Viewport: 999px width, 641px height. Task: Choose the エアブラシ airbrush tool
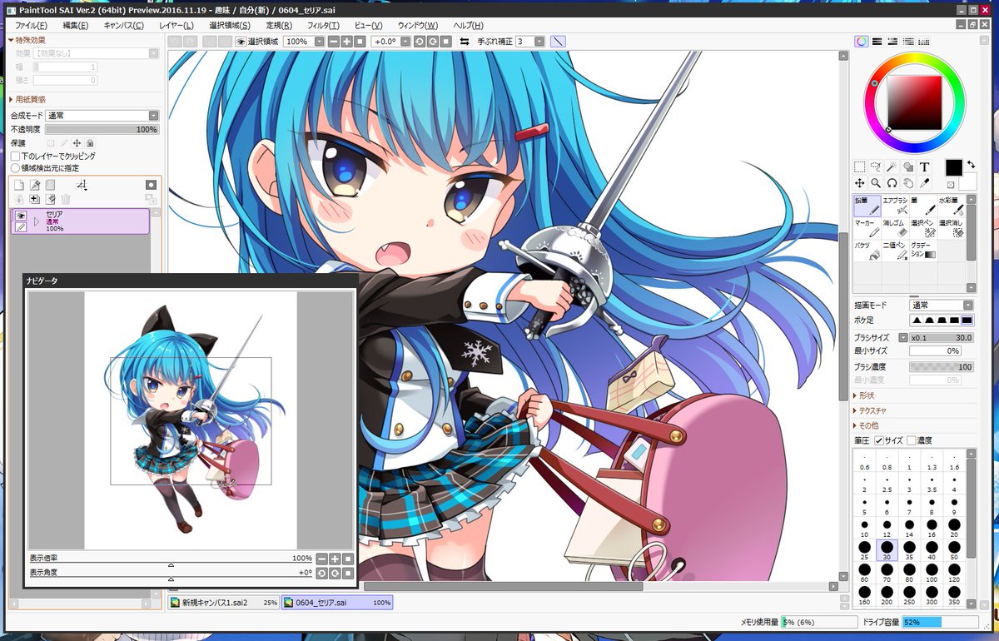click(x=895, y=206)
